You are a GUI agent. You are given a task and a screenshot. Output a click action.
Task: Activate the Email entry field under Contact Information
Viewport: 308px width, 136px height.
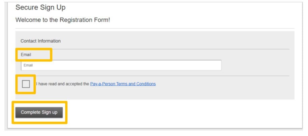pos(121,65)
